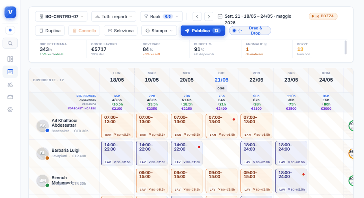Open the settings gear in sidebar

[10, 110]
